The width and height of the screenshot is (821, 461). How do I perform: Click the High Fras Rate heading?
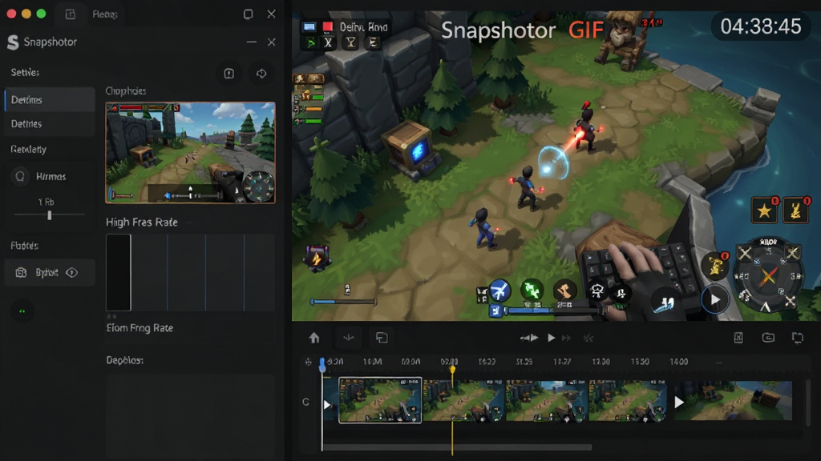pos(141,222)
